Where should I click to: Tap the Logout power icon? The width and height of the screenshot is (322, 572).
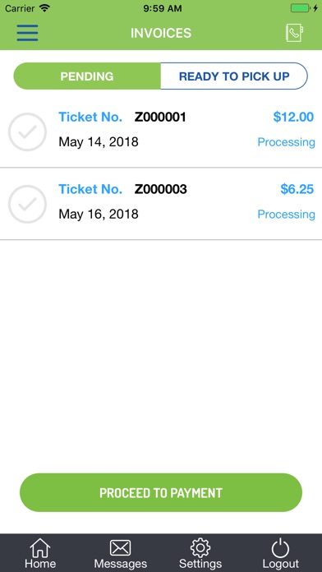pos(280,548)
